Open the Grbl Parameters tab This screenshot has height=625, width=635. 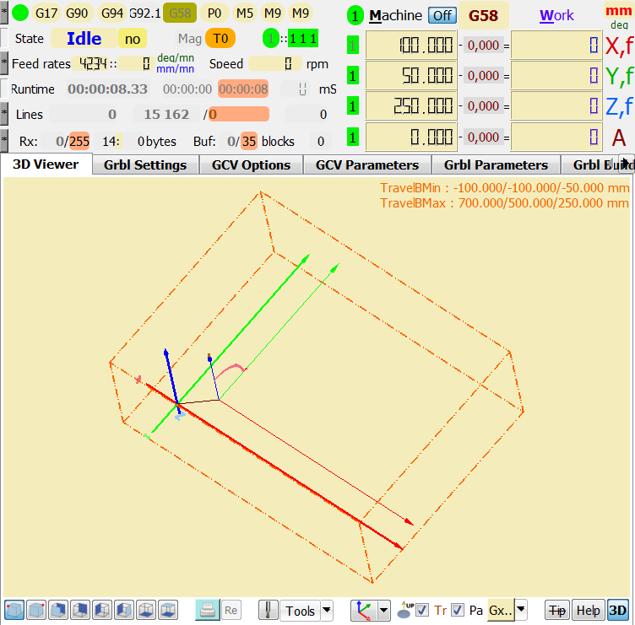[x=496, y=165]
